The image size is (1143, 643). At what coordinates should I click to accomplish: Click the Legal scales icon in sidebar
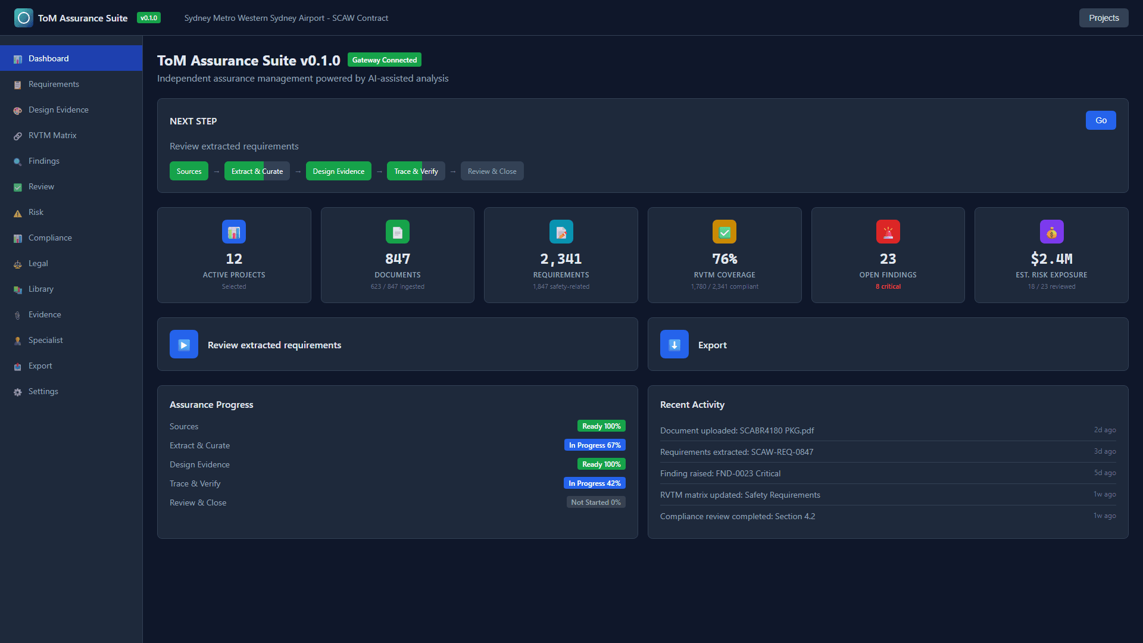tap(18, 264)
